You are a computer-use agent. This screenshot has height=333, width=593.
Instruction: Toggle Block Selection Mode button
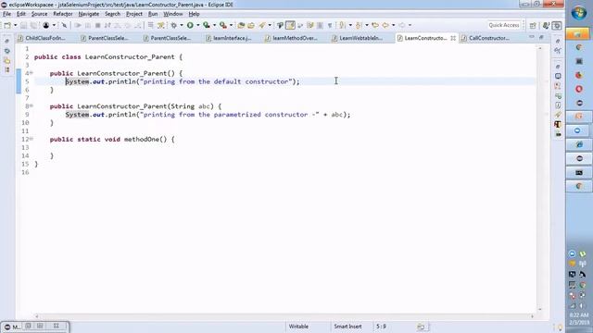click(x=320, y=25)
